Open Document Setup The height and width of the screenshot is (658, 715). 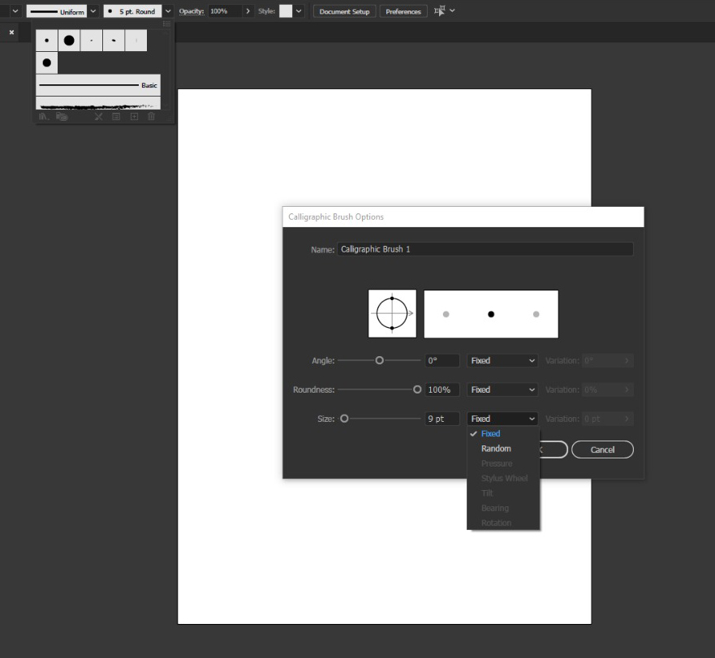[x=344, y=11]
